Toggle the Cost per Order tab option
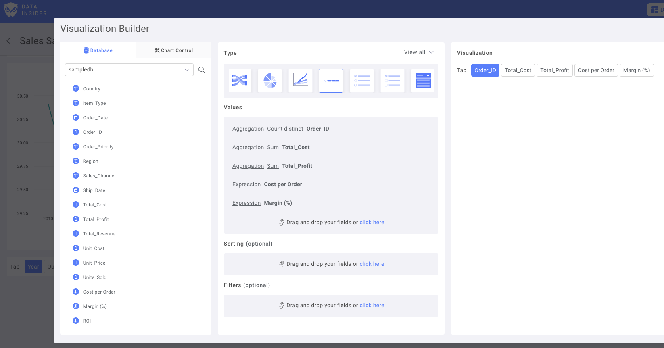The width and height of the screenshot is (664, 348). [x=596, y=70]
